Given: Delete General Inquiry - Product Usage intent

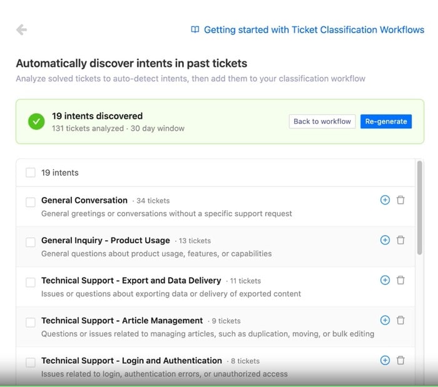Looking at the screenshot, I should click(x=400, y=240).
